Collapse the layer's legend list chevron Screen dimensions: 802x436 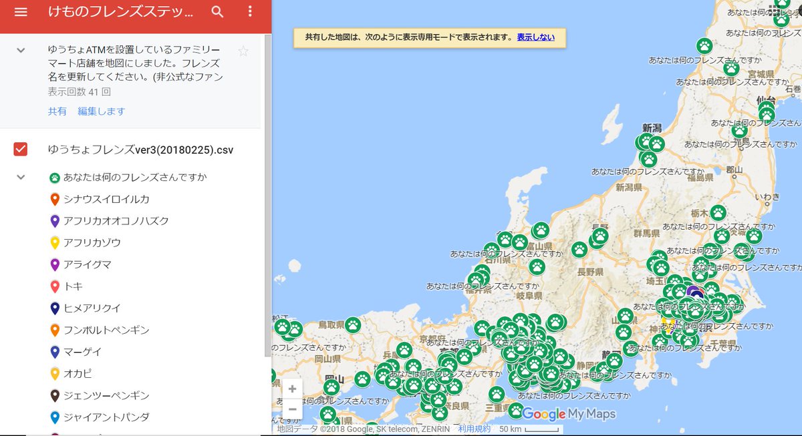pos(21,177)
